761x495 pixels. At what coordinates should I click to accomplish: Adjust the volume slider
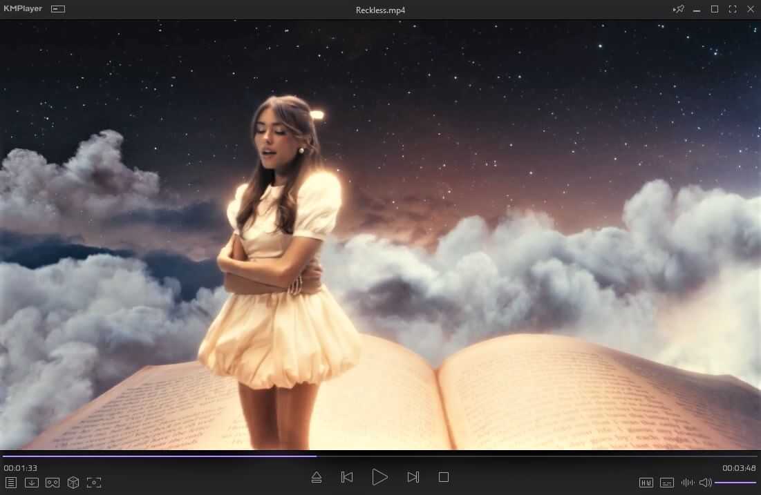[735, 483]
